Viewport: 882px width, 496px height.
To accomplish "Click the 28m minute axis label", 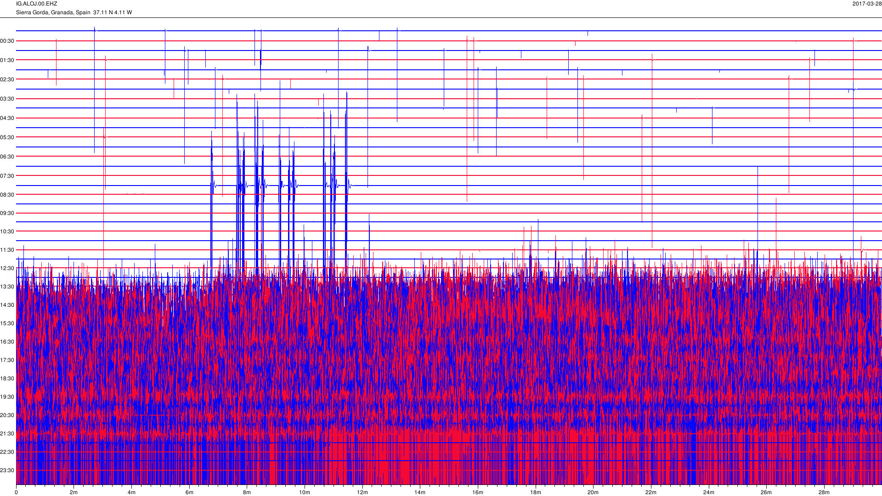I will click(x=824, y=492).
